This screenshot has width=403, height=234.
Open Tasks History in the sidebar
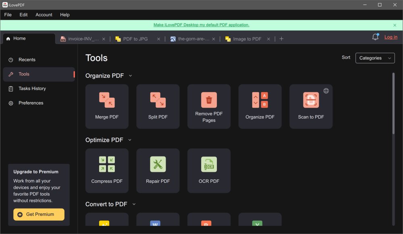point(39,89)
